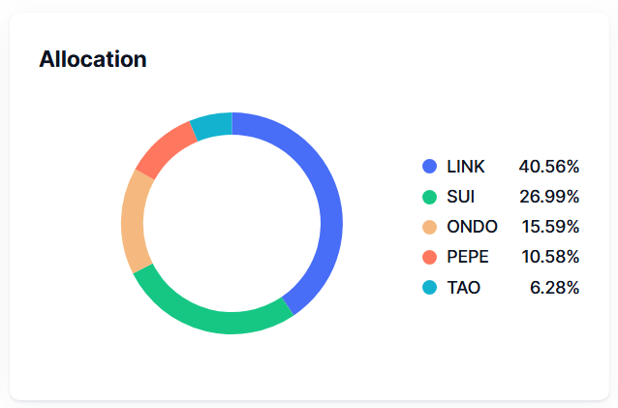Click the orange ONDO legend dot
This screenshot has width=618, height=408.
tap(429, 227)
